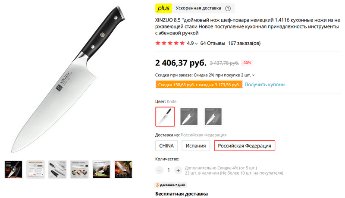
Task: Play the video thumbnail of the knife
Action: 13,170
